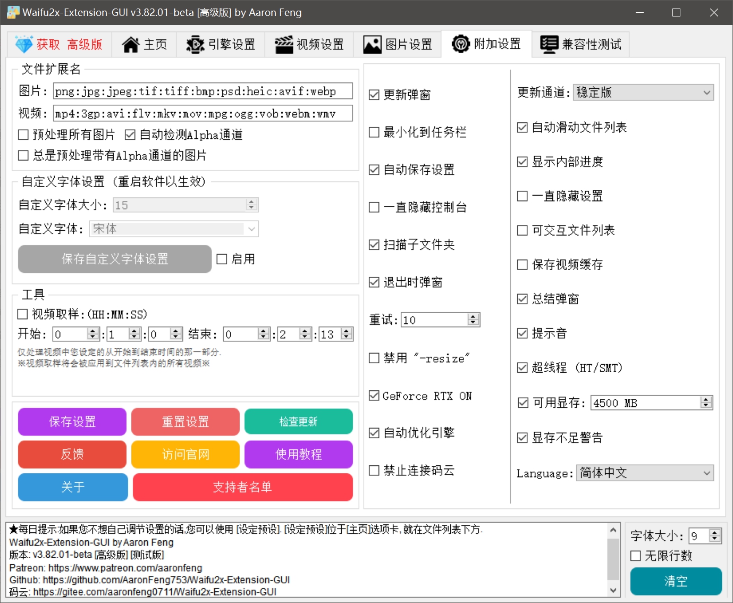733x603 pixels.
Task: Expand the Language dropdown
Action: [x=645, y=473]
